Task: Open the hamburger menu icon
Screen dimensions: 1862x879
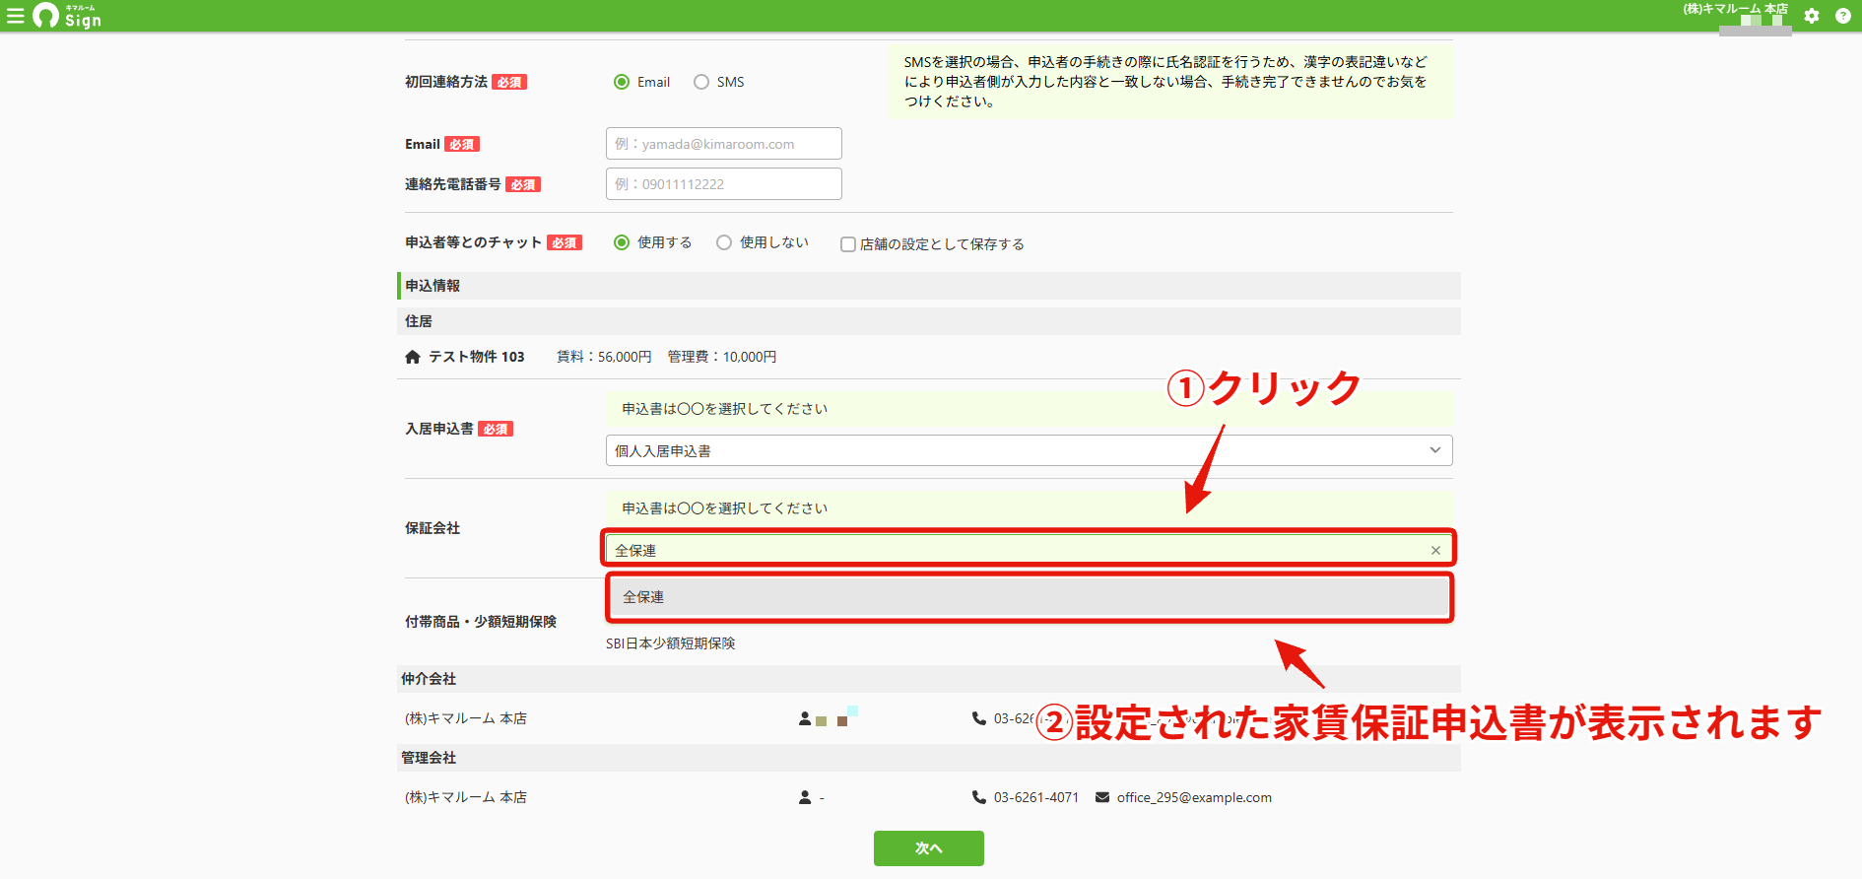Action: [x=15, y=16]
